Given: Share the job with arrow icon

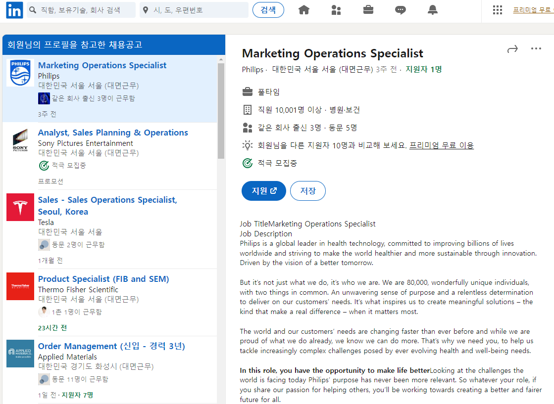Looking at the screenshot, I should click(512, 49).
